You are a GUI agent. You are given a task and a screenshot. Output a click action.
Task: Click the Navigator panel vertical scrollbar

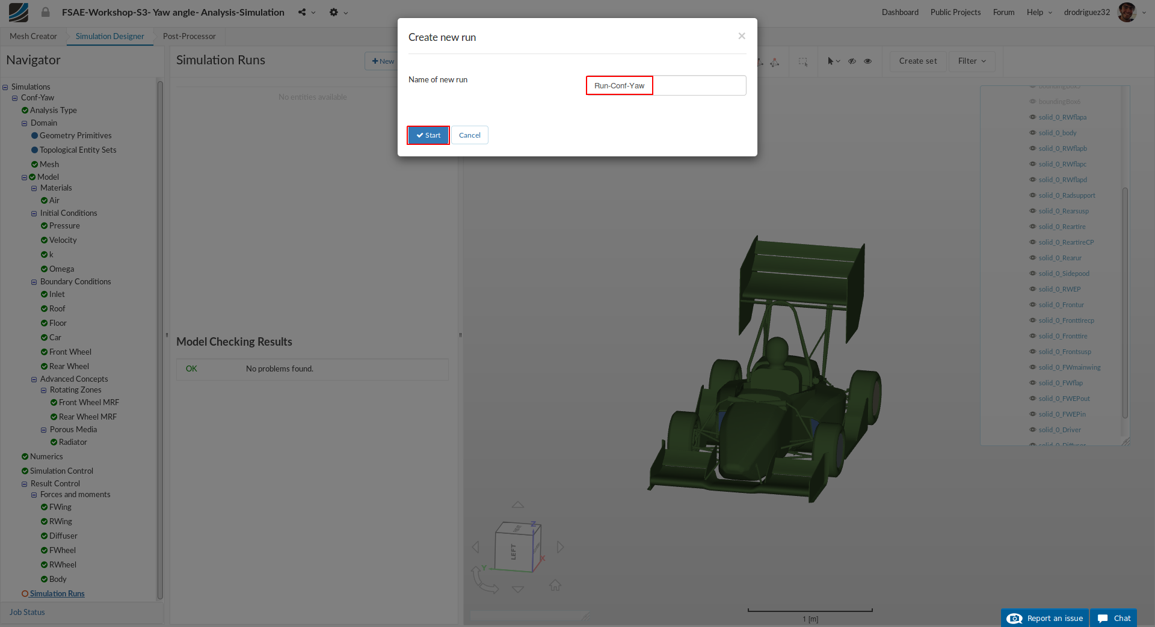160,340
